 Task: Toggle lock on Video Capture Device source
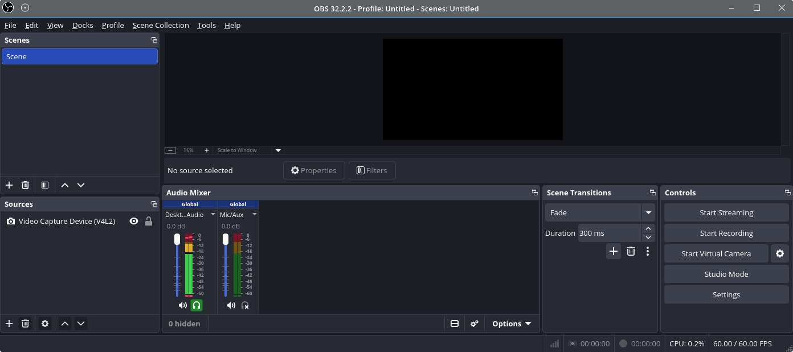coord(149,221)
